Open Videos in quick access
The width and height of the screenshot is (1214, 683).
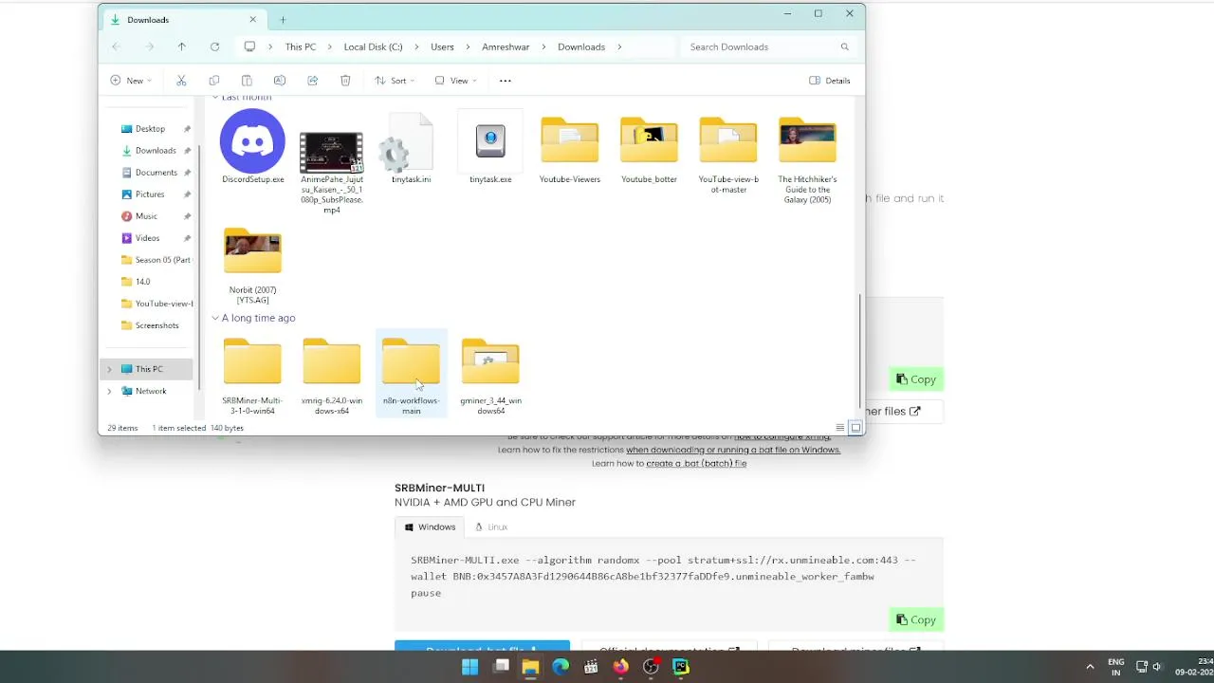coord(147,238)
